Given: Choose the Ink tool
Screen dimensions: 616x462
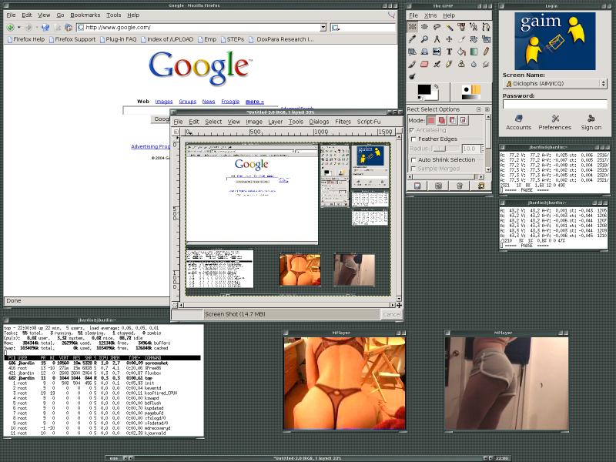Looking at the screenshot, I should pos(449,64).
